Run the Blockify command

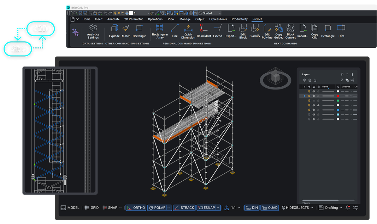[x=255, y=31]
